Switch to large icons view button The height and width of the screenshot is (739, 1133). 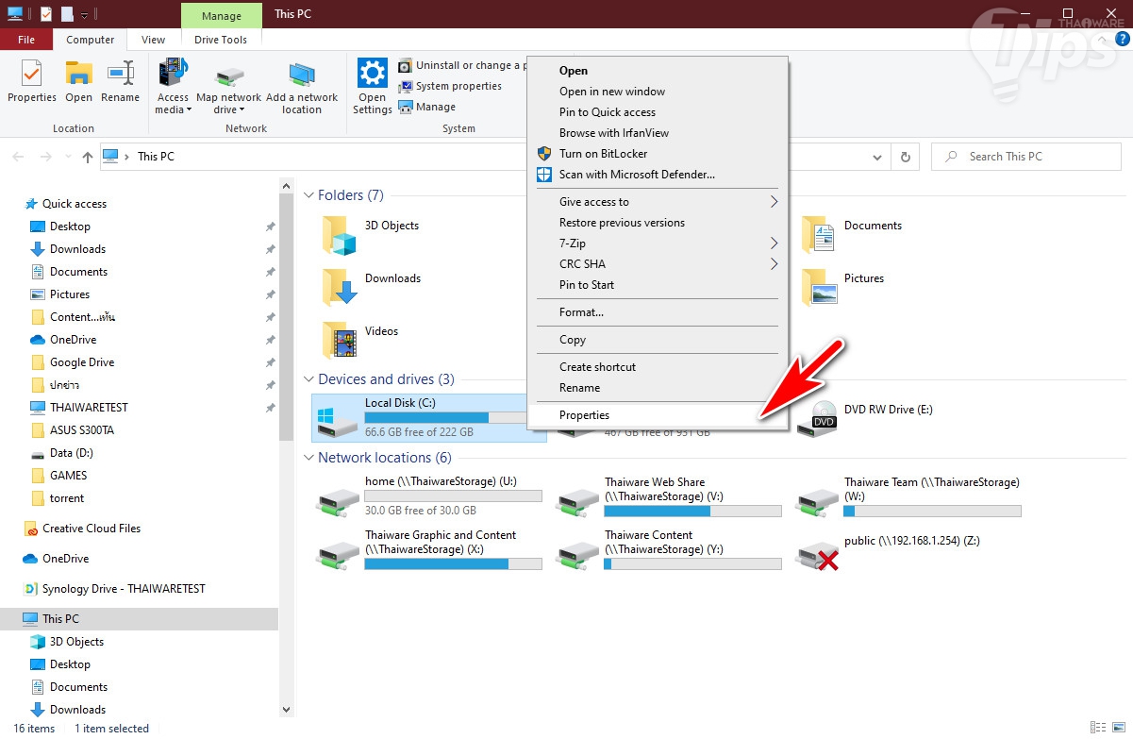click(x=1118, y=728)
